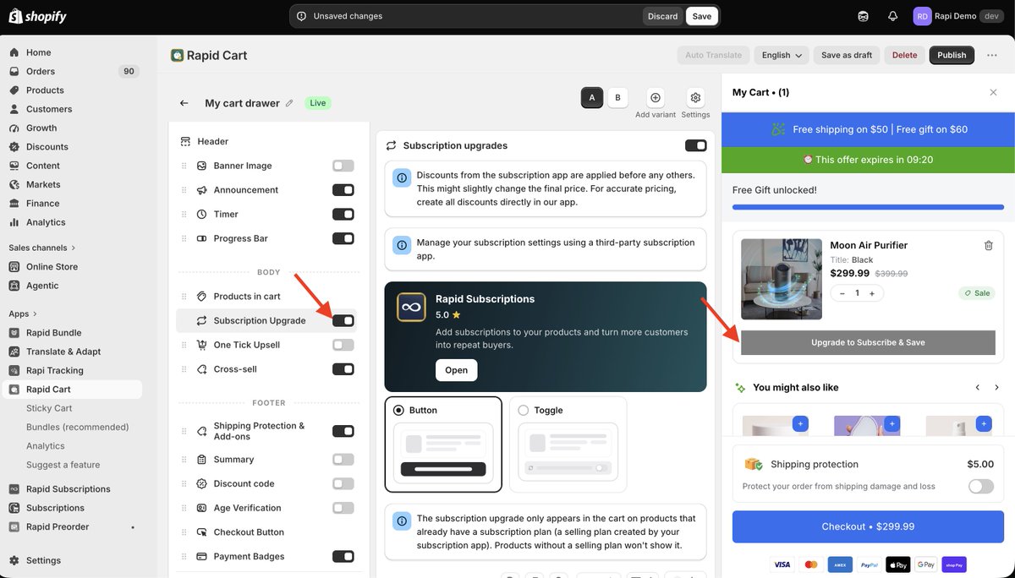This screenshot has height=578, width=1015.
Task: Publish the cart drawer
Action: tap(952, 55)
